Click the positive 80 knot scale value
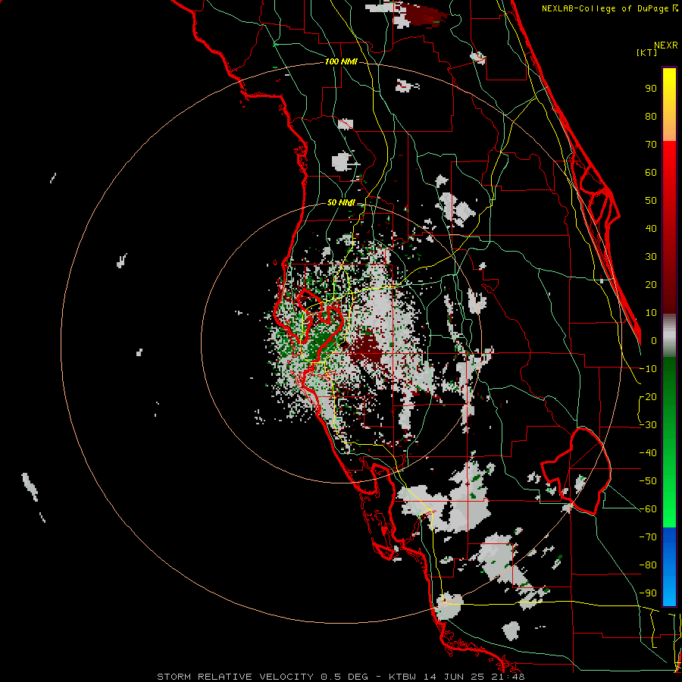This screenshot has width=682, height=682. [x=651, y=116]
